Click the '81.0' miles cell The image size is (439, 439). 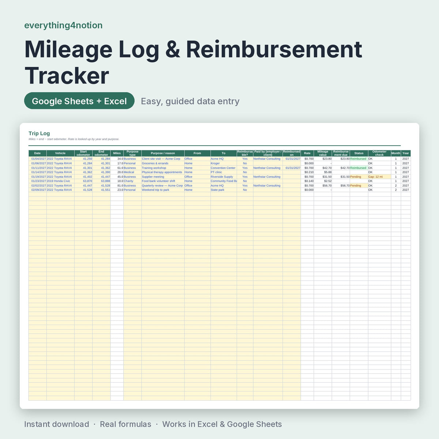[117, 185]
